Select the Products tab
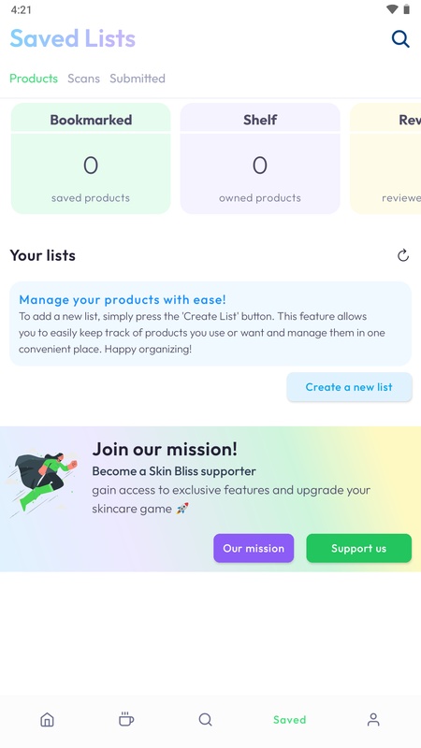 click(x=34, y=79)
